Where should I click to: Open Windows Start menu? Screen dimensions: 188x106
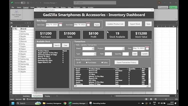tap(13, 103)
